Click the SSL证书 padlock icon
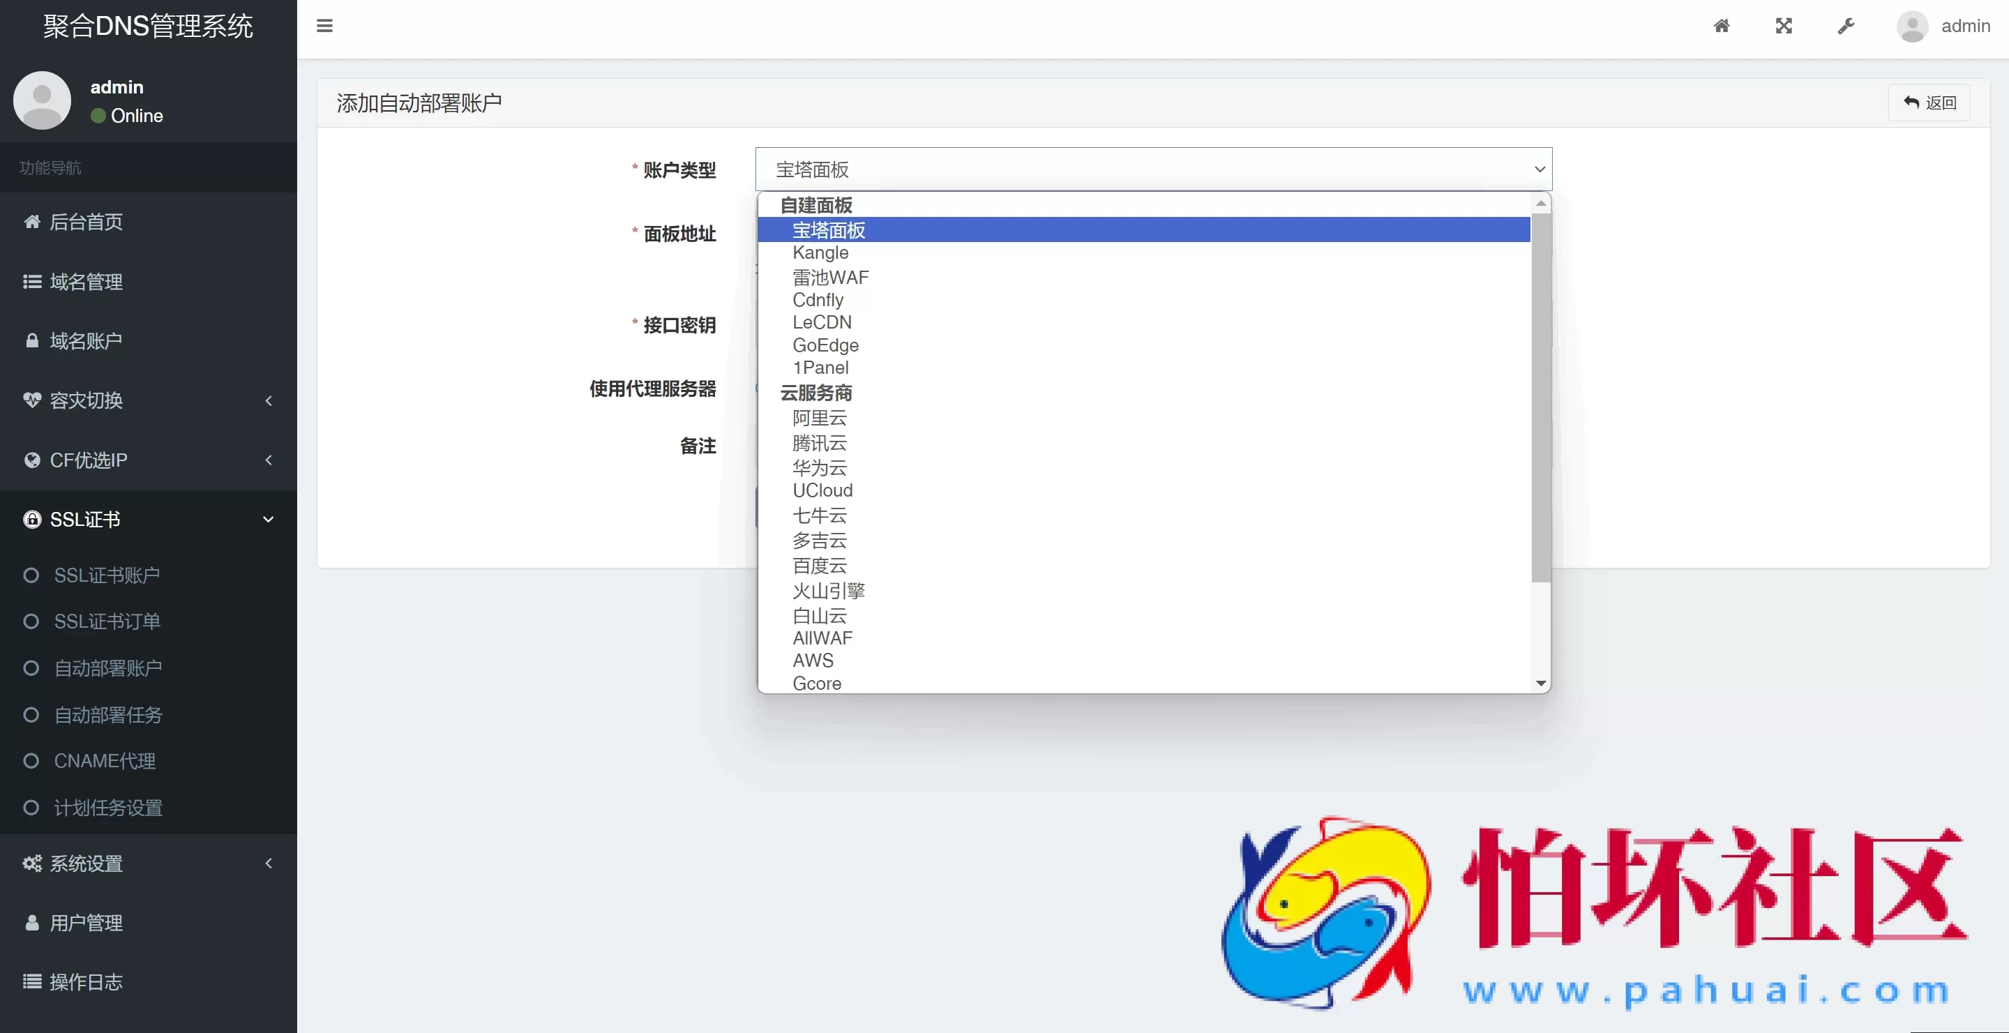The height and width of the screenshot is (1033, 2009). point(32,519)
